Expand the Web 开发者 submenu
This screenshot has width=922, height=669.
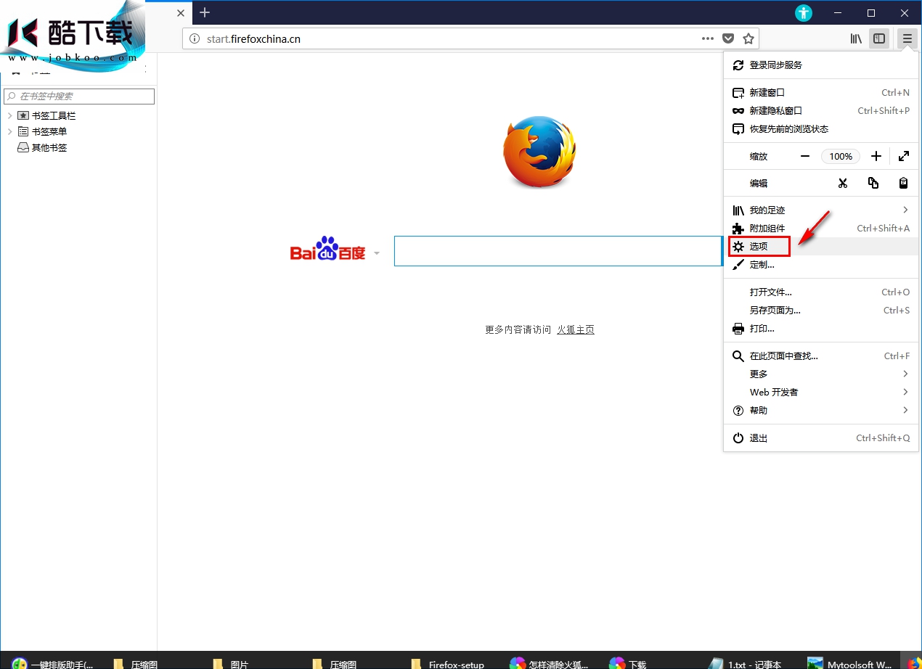click(821, 393)
